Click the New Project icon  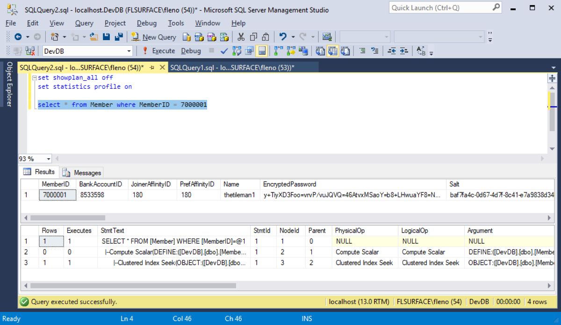point(54,37)
